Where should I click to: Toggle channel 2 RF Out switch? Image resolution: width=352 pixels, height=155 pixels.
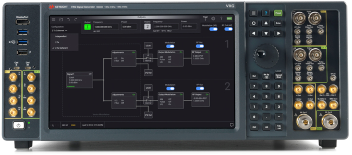(200, 88)
